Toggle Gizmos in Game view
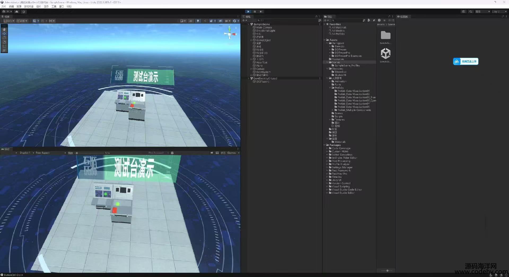The height and width of the screenshot is (277, 509). pyautogui.click(x=231, y=153)
